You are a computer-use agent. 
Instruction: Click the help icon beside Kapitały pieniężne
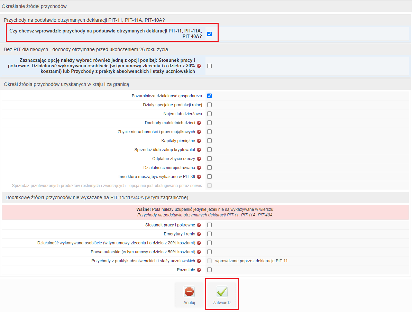pos(199,141)
